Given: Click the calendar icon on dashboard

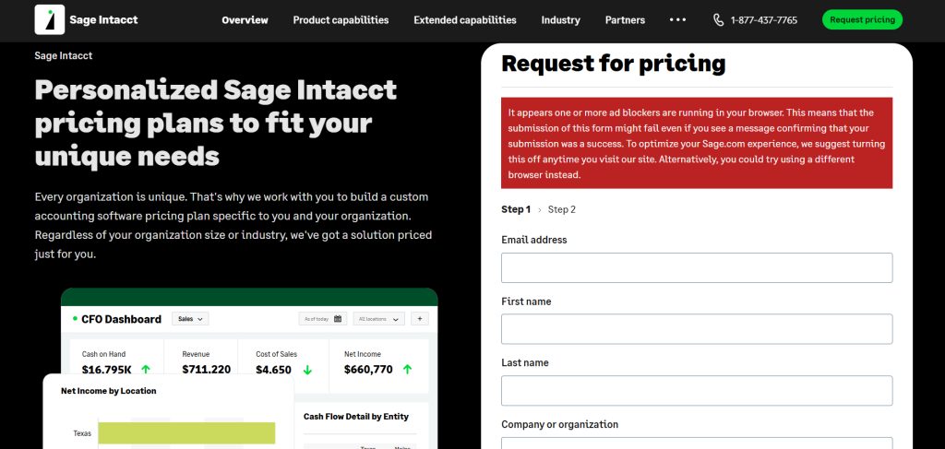Looking at the screenshot, I should tap(338, 319).
